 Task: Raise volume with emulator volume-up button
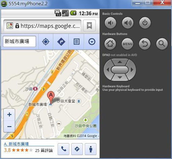128,23
